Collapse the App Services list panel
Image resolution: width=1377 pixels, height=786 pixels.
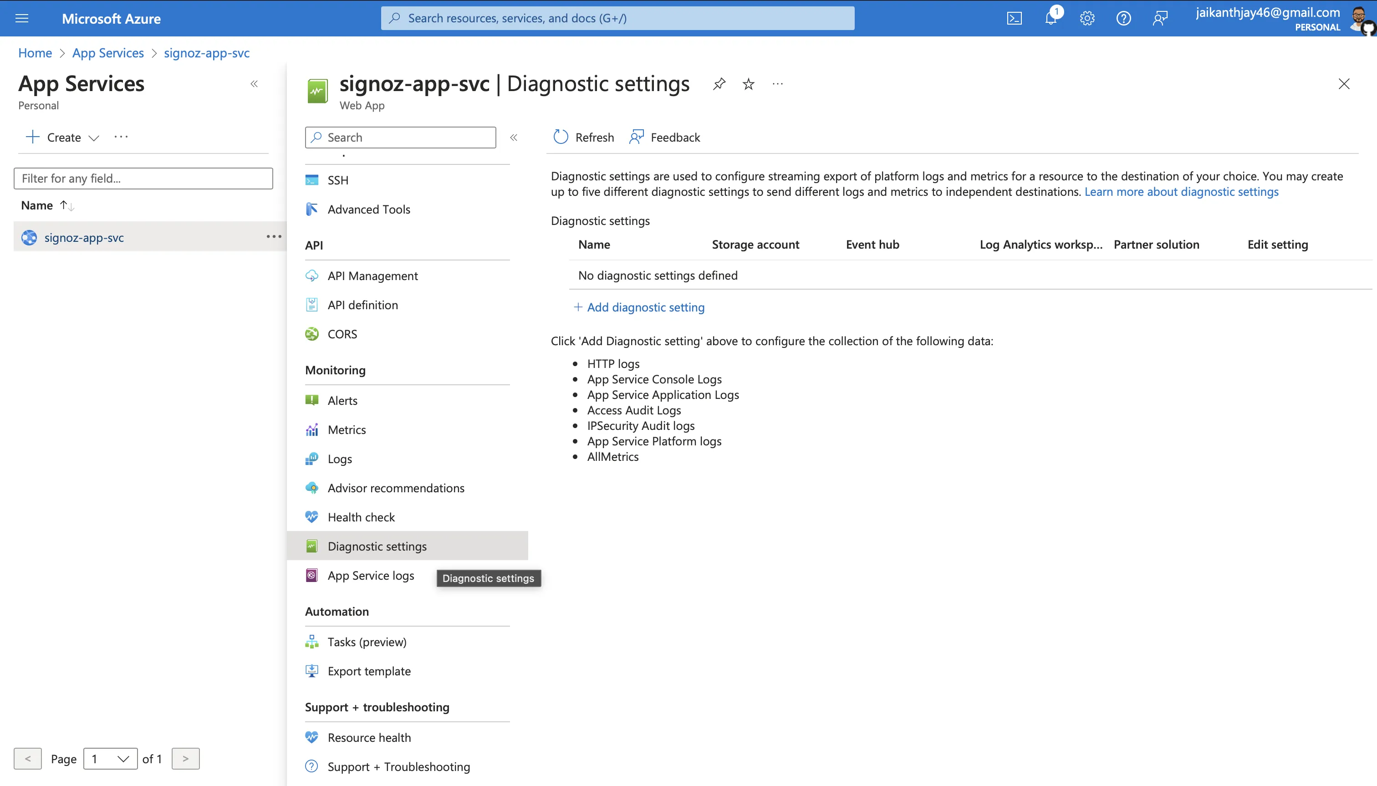[x=254, y=84]
